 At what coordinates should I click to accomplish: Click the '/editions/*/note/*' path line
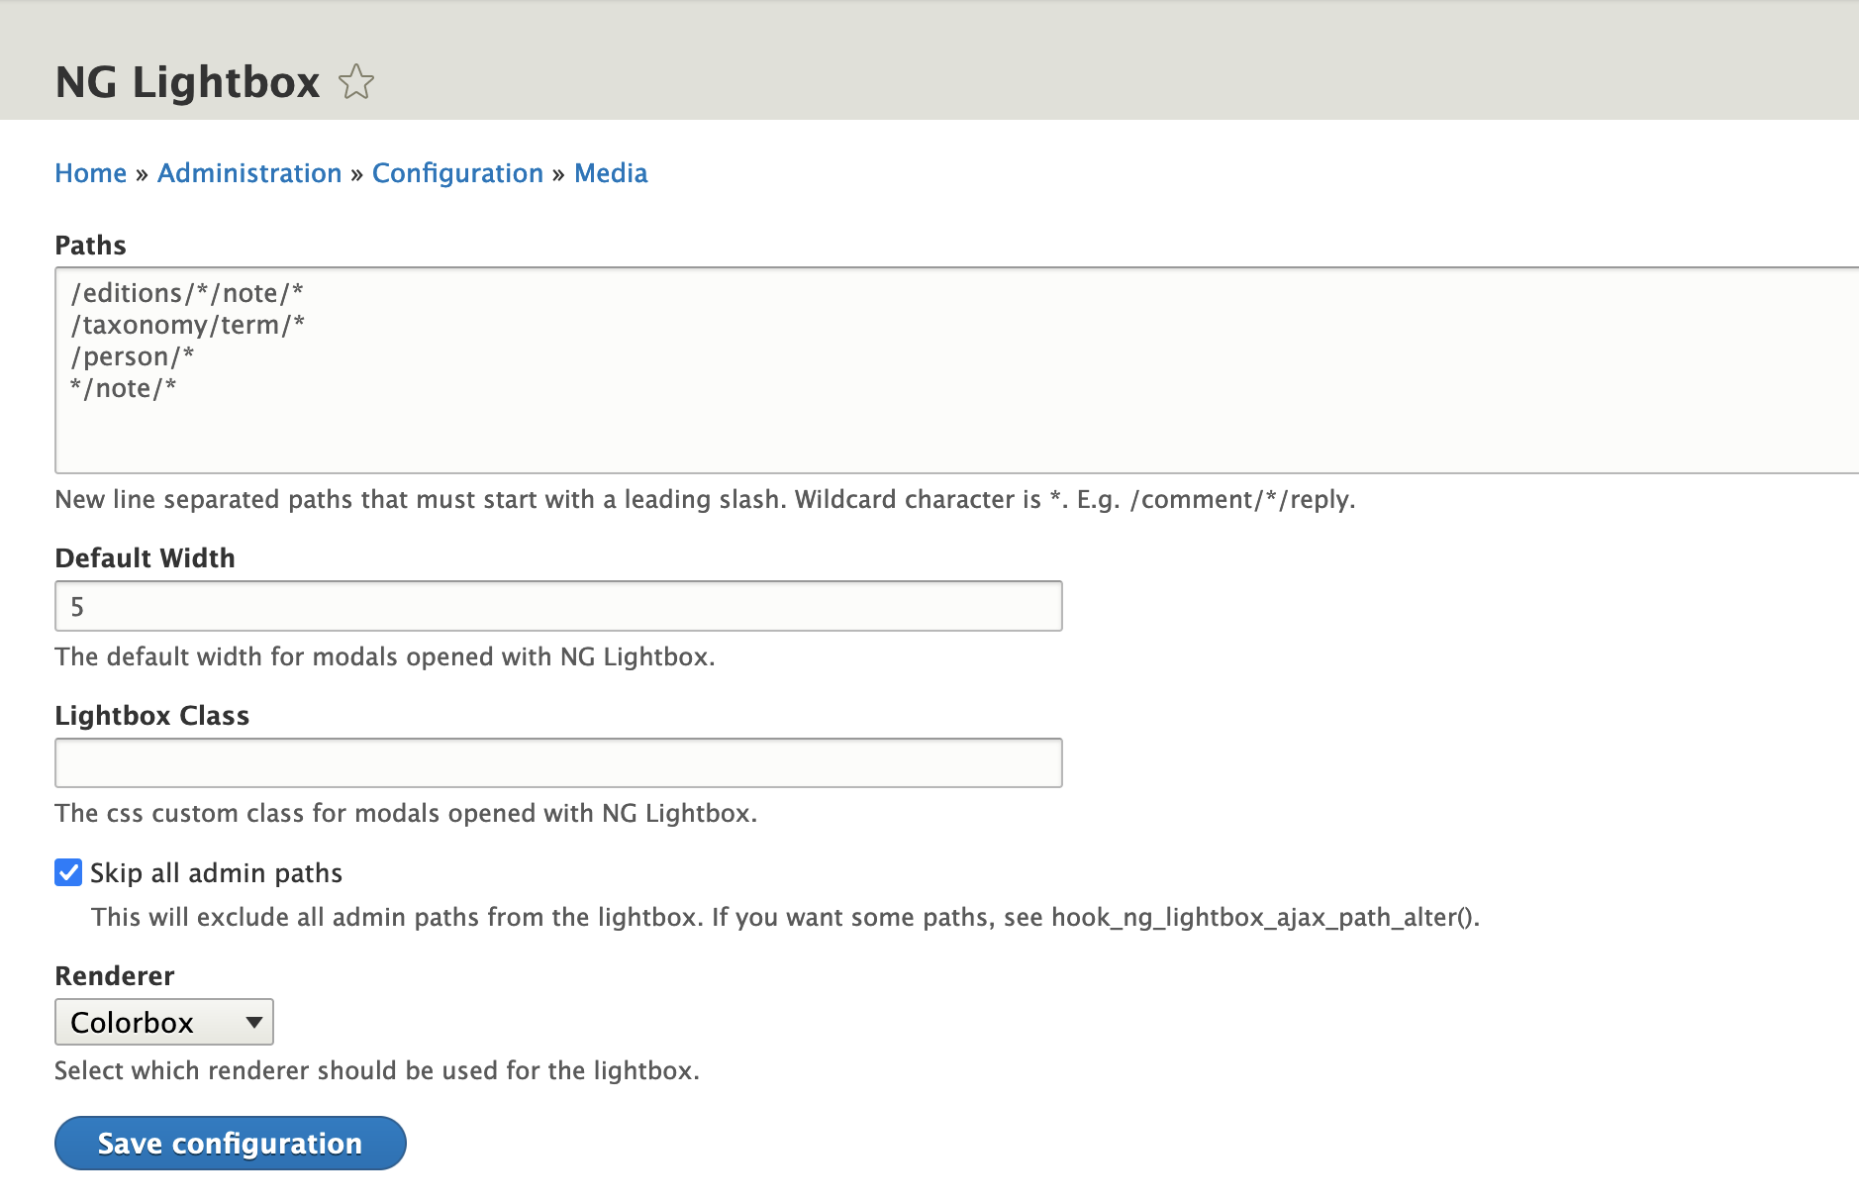(187, 293)
